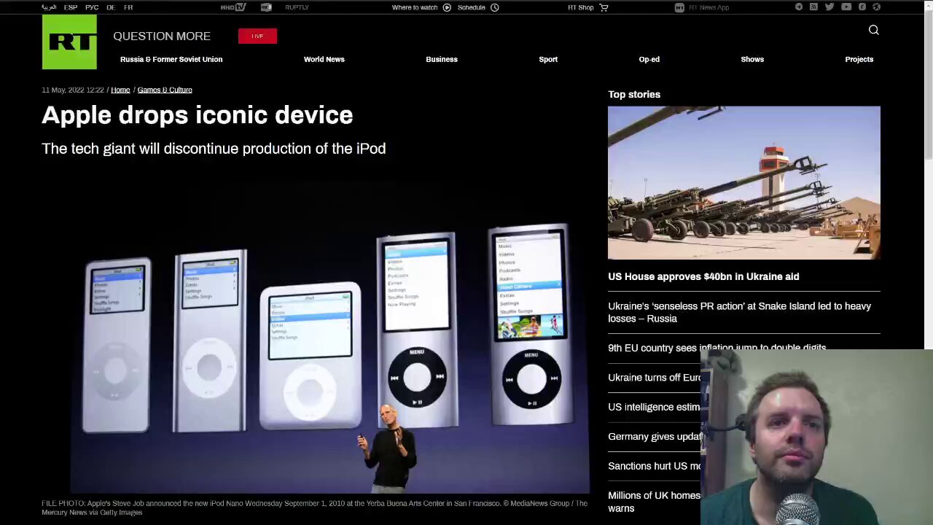Viewport: 933px width, 525px height.
Task: Open the Business section
Action: 442,59
